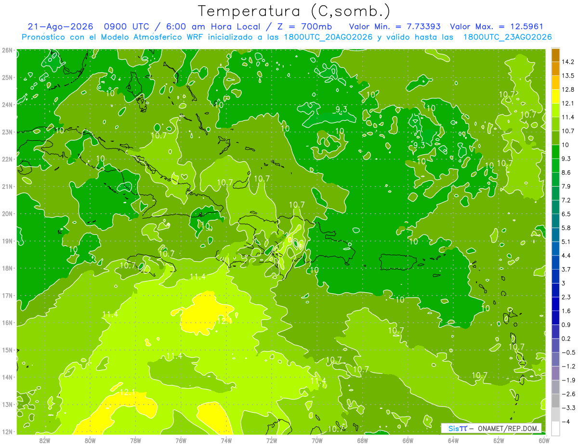578x447 pixels.
Task: Click the "64W" longitude axis label
Action: pos(453,440)
